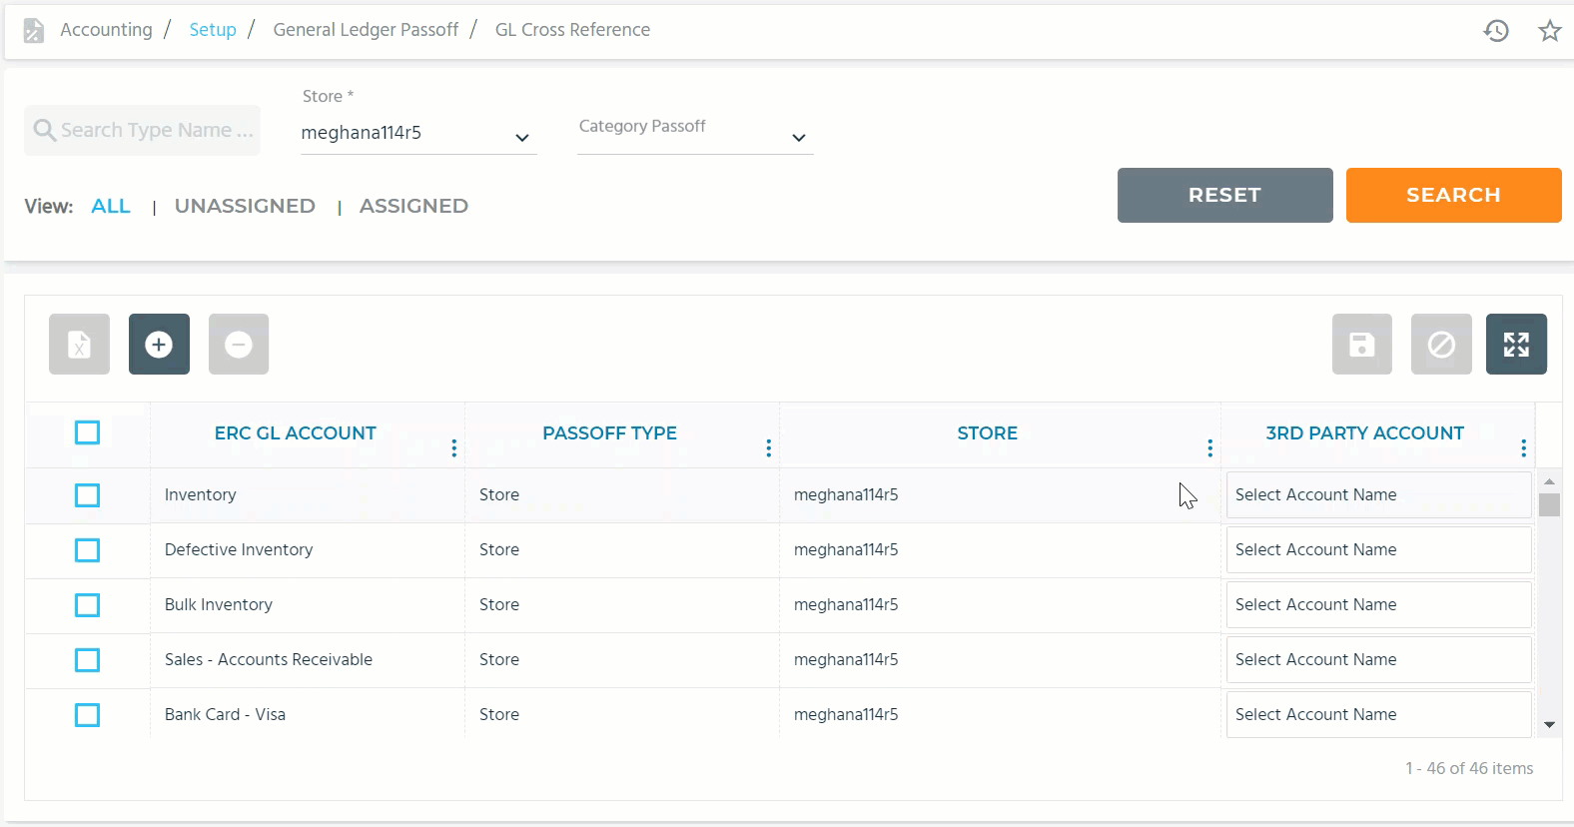Click GL Cross Reference breadcrumb text
The height and width of the screenshot is (827, 1574).
[x=572, y=30]
